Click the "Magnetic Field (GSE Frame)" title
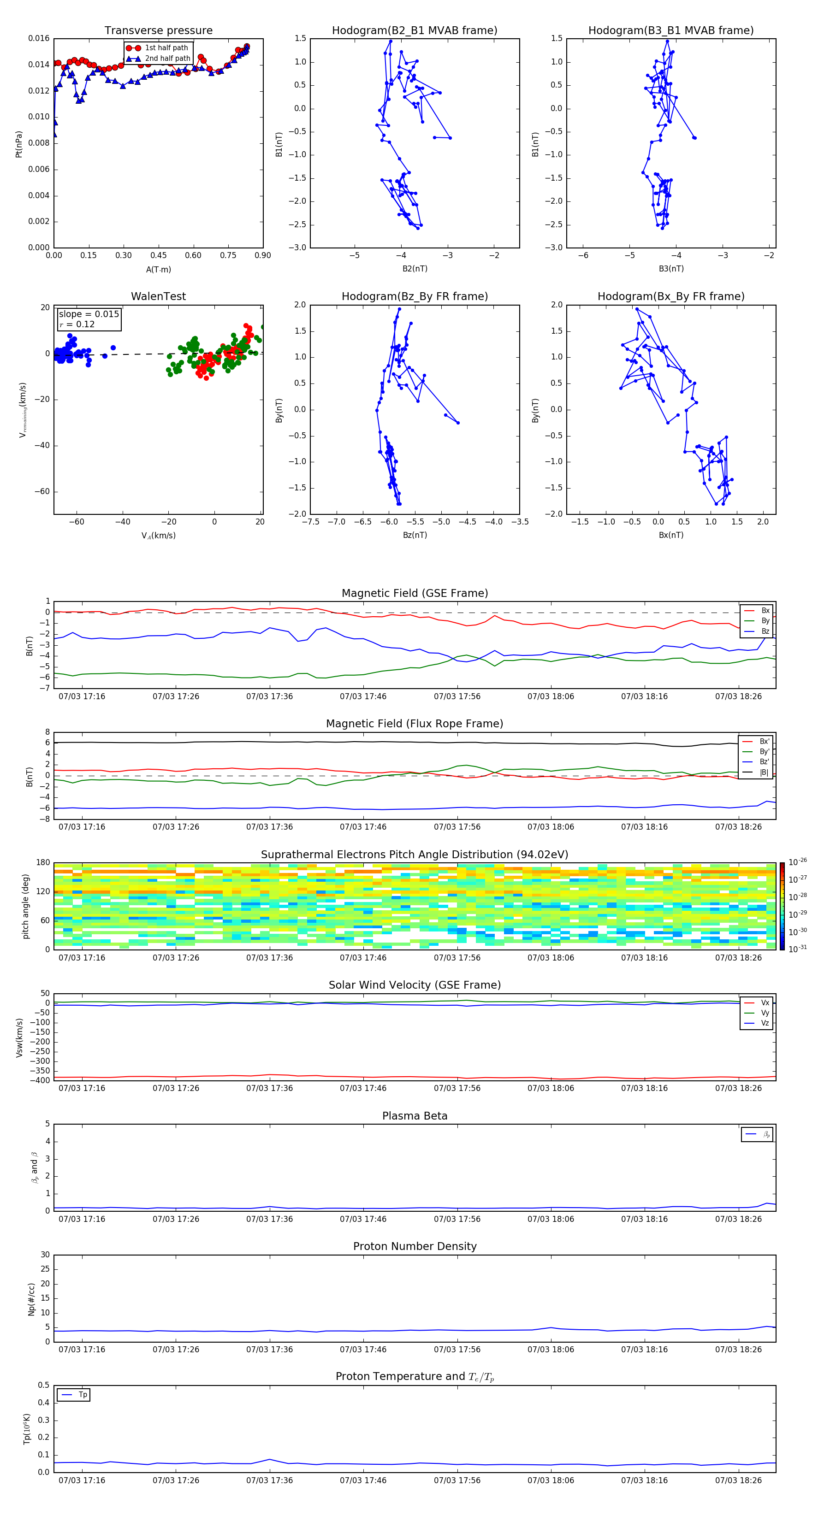The image size is (830, 1521). click(415, 593)
